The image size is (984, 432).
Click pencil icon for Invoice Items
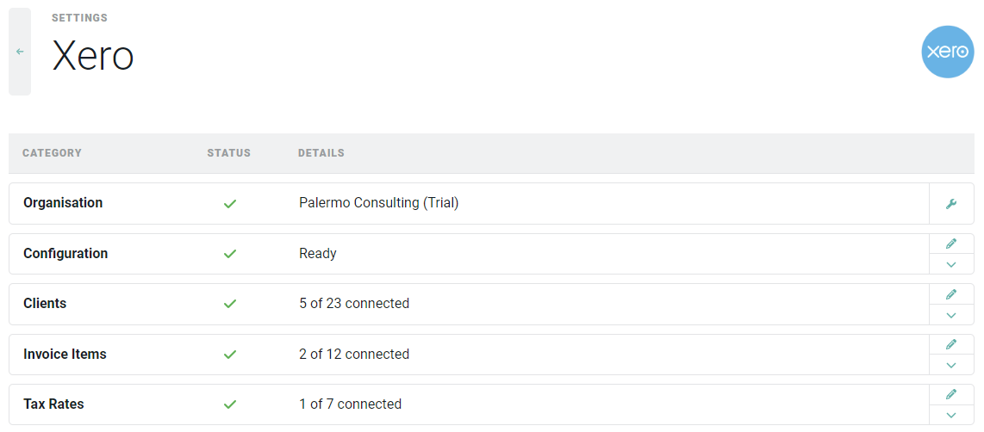point(951,344)
